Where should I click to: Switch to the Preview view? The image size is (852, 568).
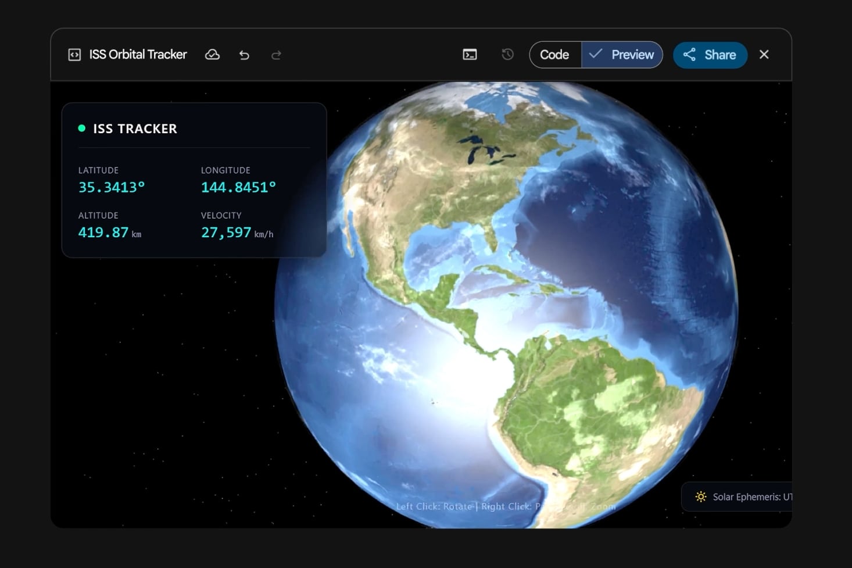pyautogui.click(x=622, y=55)
